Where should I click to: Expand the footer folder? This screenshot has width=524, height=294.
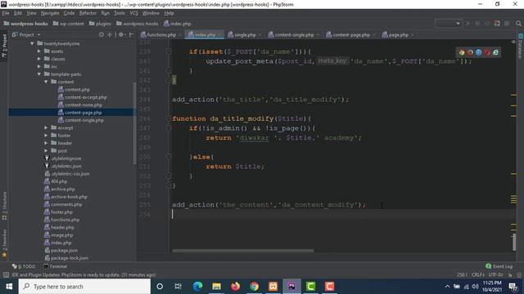coord(46,136)
